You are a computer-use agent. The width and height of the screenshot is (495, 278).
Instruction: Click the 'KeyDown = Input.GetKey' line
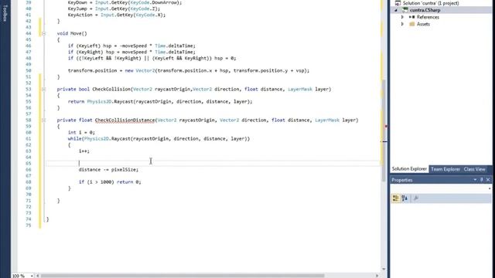coord(125,2)
